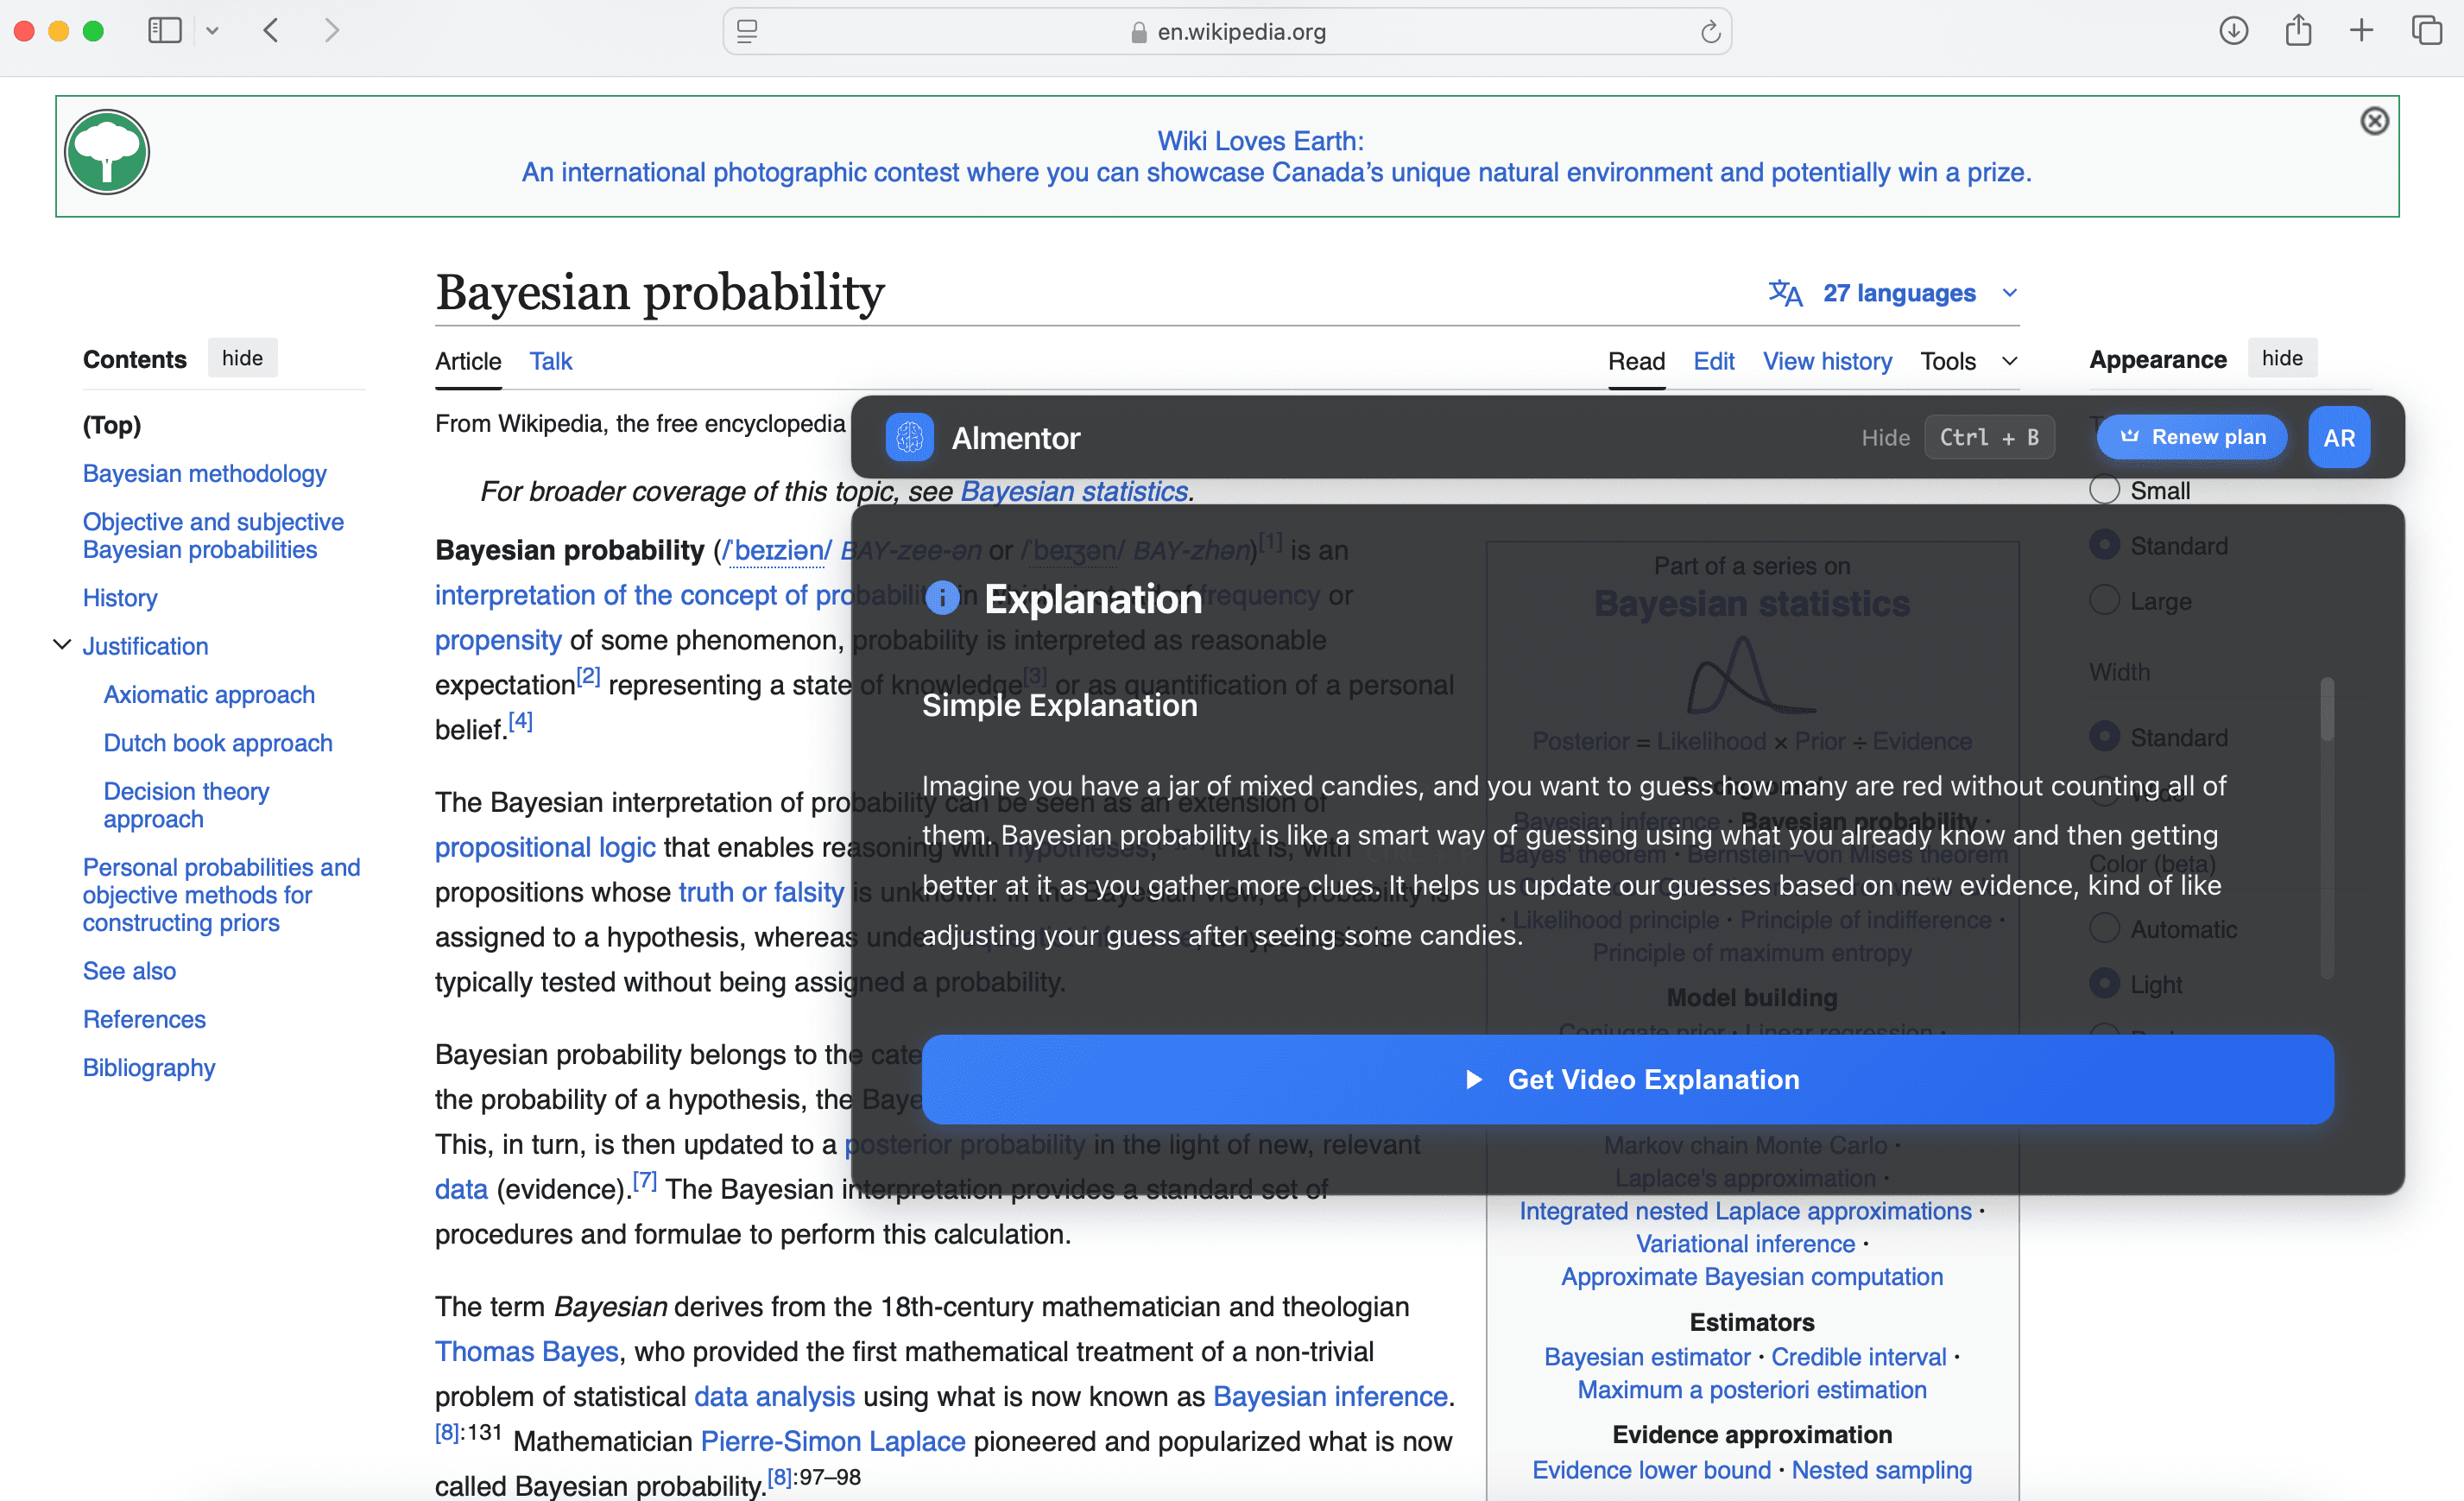
Task: Click the Wiki Loves Earth tree logo
Action: click(107, 153)
